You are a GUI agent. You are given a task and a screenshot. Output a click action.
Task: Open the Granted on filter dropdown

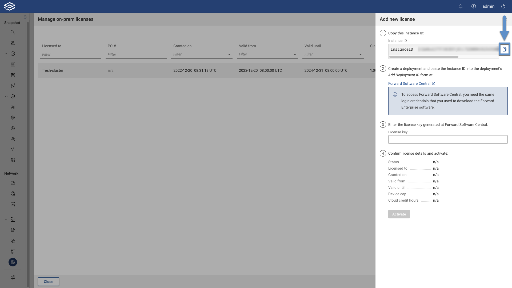coord(229,54)
